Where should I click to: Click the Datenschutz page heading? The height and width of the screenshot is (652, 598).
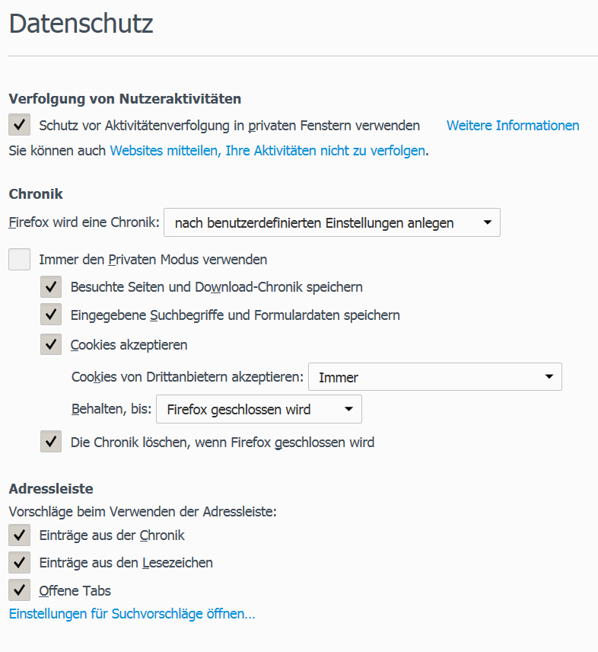(81, 24)
